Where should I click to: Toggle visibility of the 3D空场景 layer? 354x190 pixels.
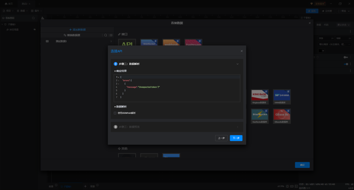[x=35, y=30]
